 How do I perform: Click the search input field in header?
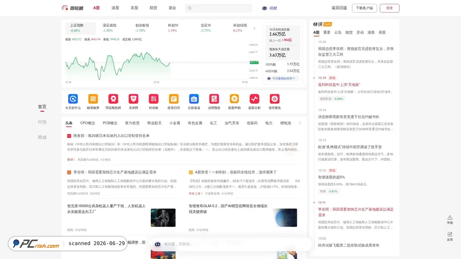[218, 8]
